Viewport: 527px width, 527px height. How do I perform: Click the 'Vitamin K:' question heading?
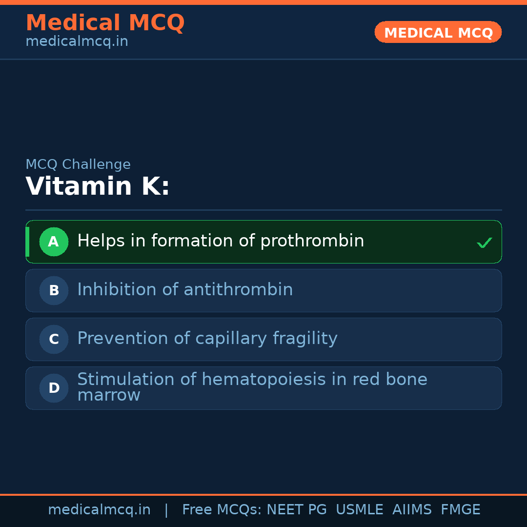(x=98, y=187)
